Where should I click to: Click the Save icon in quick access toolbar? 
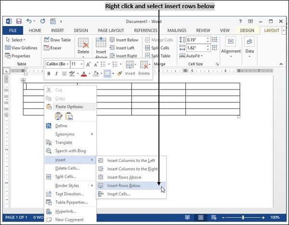(18, 21)
